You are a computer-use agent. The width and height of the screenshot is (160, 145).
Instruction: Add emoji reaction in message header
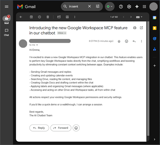coord(127,41)
